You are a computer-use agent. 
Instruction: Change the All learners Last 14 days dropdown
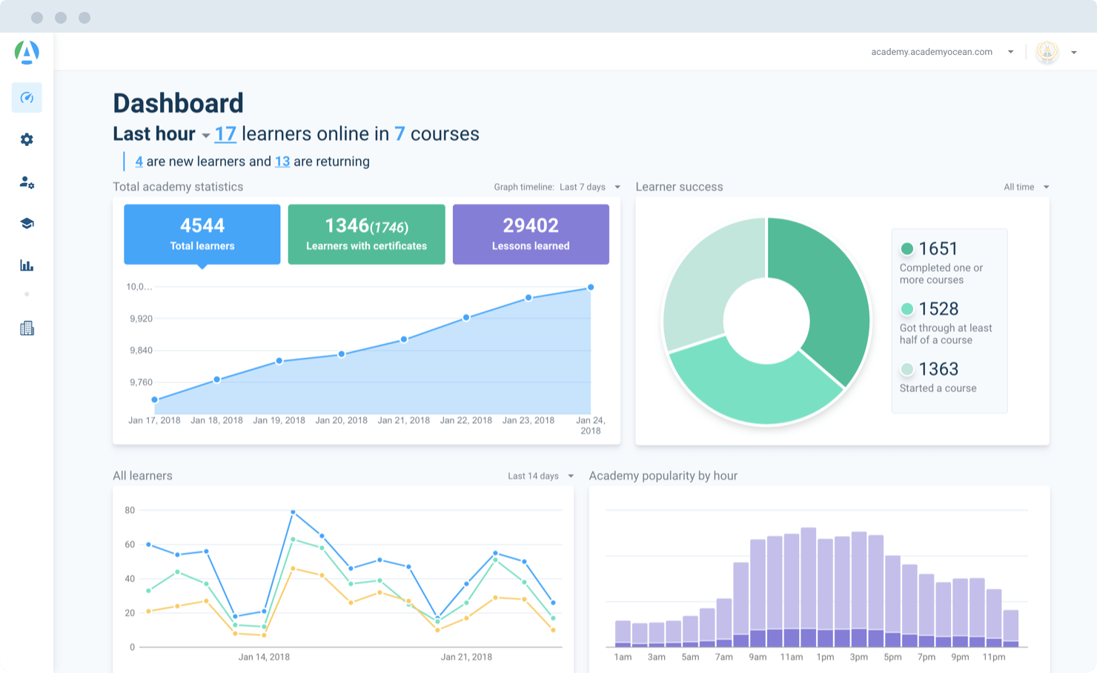540,476
